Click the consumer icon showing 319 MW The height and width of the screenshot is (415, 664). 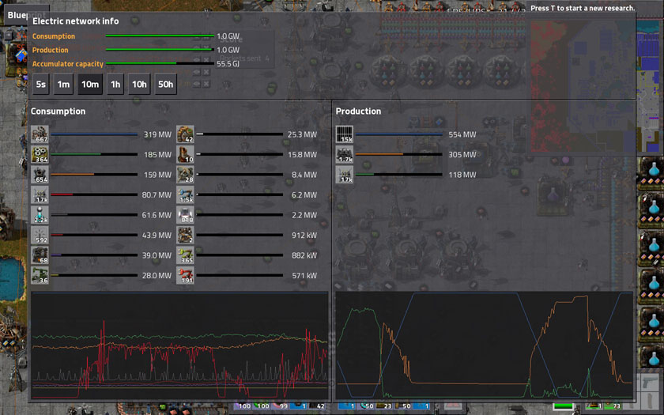40,134
